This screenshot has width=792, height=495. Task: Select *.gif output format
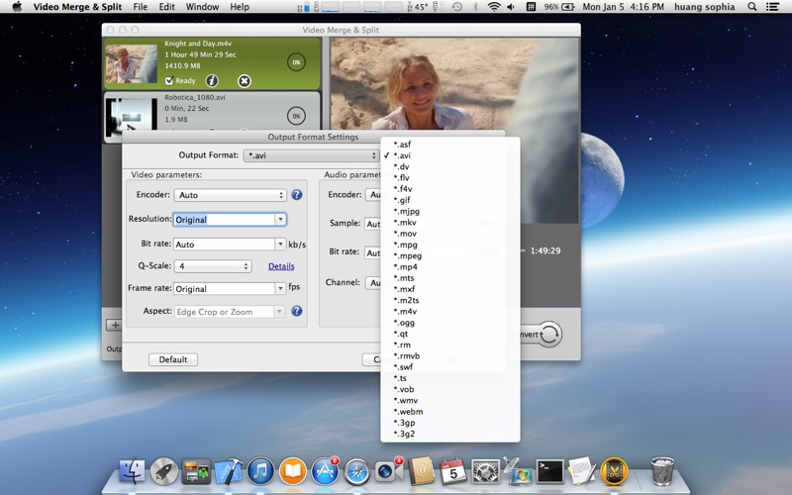[450, 200]
